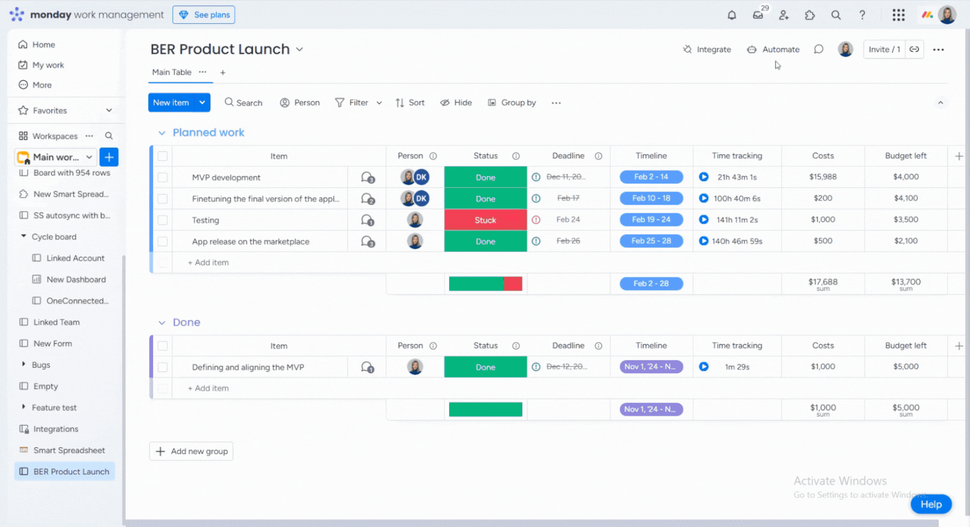
Task: Open the Help button
Action: pos(931,504)
